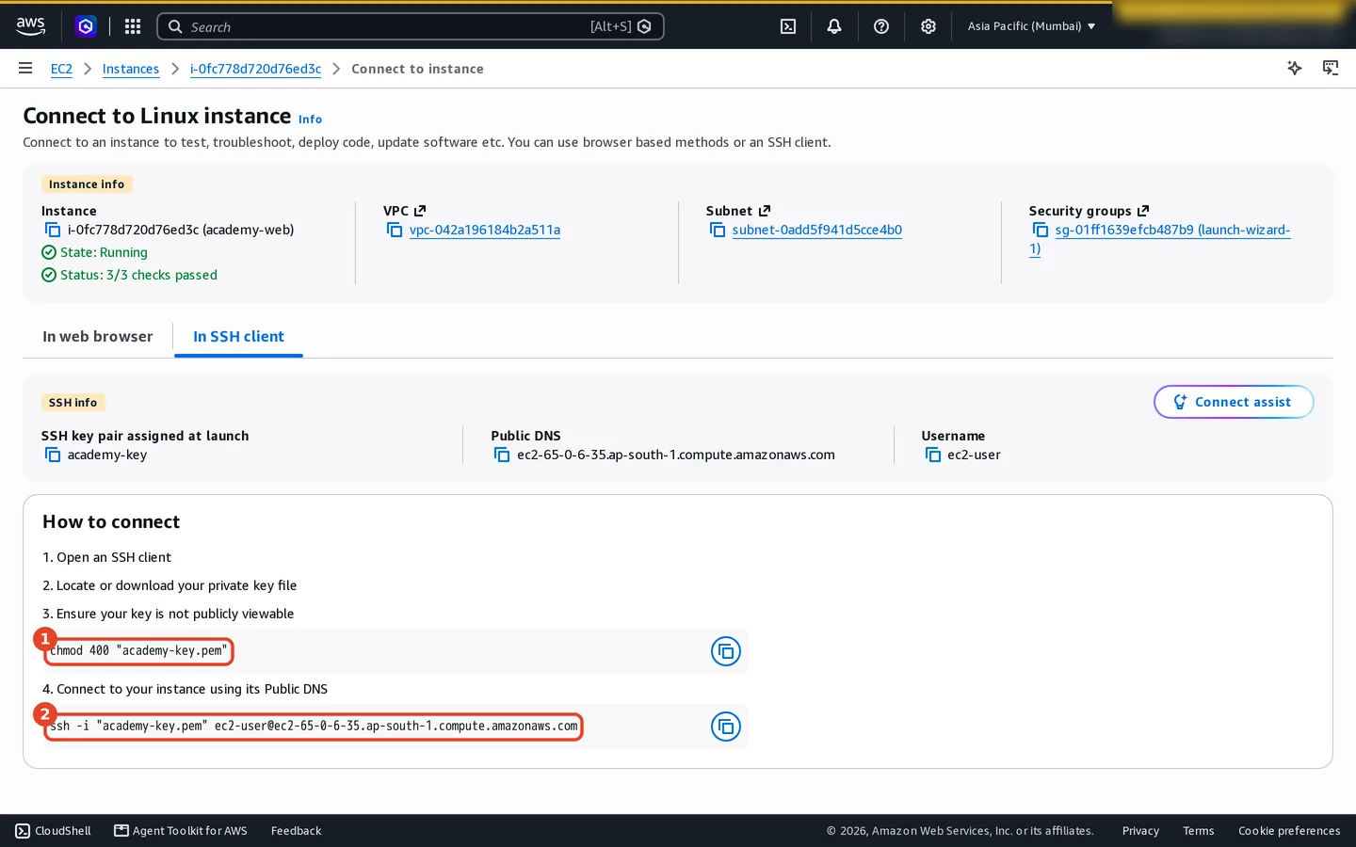1356x847 pixels.
Task: Copy the academy-key key pair name
Action: click(53, 455)
